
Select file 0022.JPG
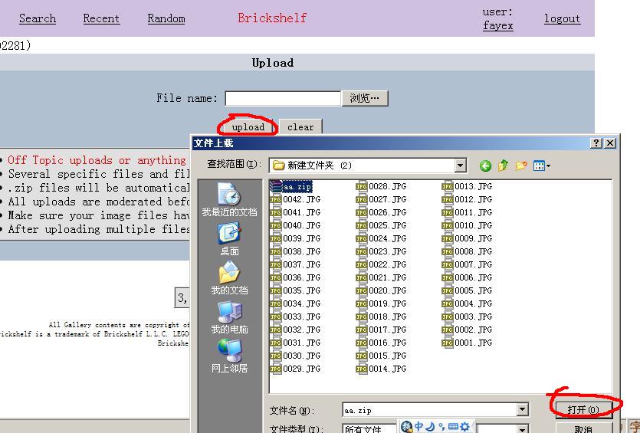(x=381, y=264)
